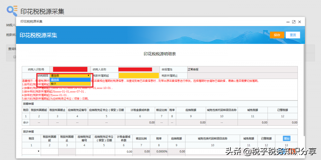The width and height of the screenshot is (321, 160).
Task: Click 计税金额或件数 cell showing 0.00 in 按次申报
Action: [x=124, y=151]
